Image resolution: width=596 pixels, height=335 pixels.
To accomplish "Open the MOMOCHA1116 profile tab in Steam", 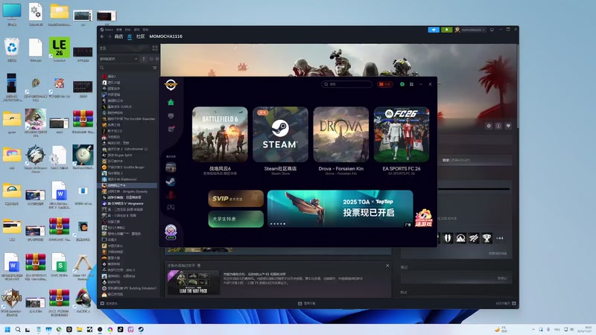I will 165,36.
